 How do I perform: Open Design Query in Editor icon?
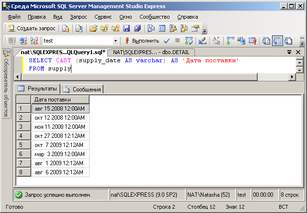click(x=203, y=41)
